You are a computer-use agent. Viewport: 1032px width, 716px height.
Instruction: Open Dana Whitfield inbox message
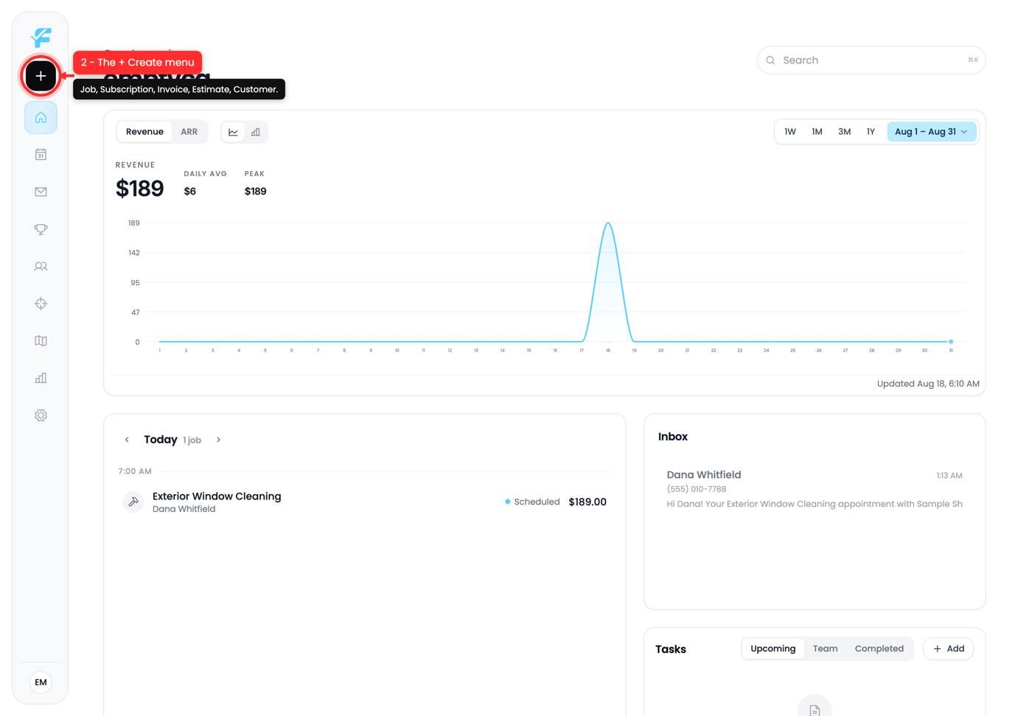[x=815, y=489]
